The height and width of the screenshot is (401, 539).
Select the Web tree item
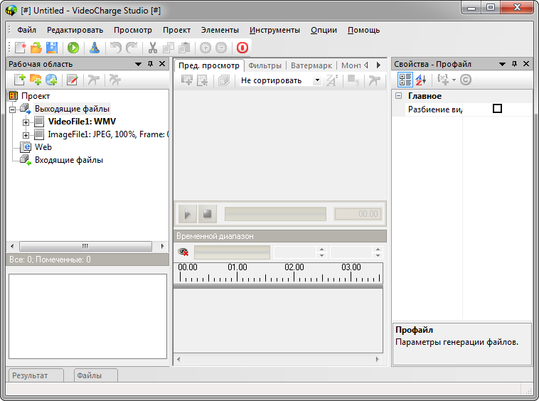[43, 147]
